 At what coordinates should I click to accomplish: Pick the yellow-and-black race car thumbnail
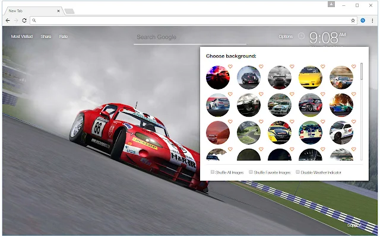[280, 133]
